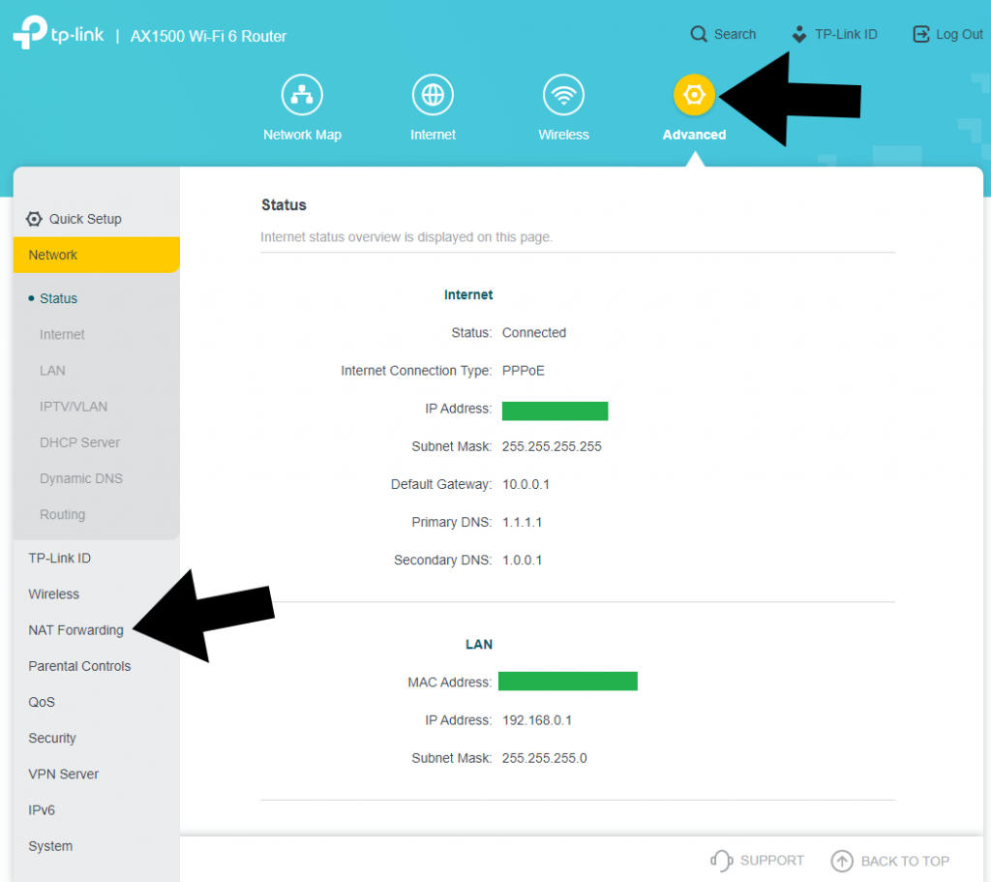Select the Wireless signal icon

(563, 94)
